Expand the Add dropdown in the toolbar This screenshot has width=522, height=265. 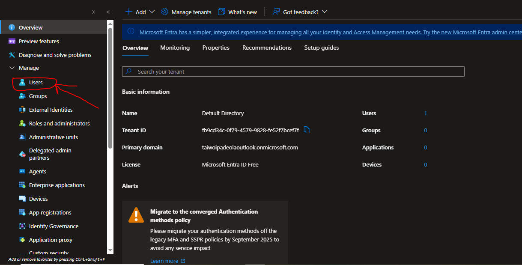[x=140, y=12]
